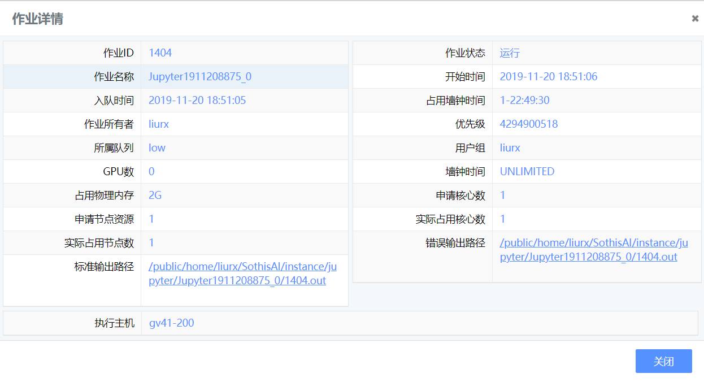
Task: Click the execution host gv41-200
Action: pyautogui.click(x=171, y=323)
